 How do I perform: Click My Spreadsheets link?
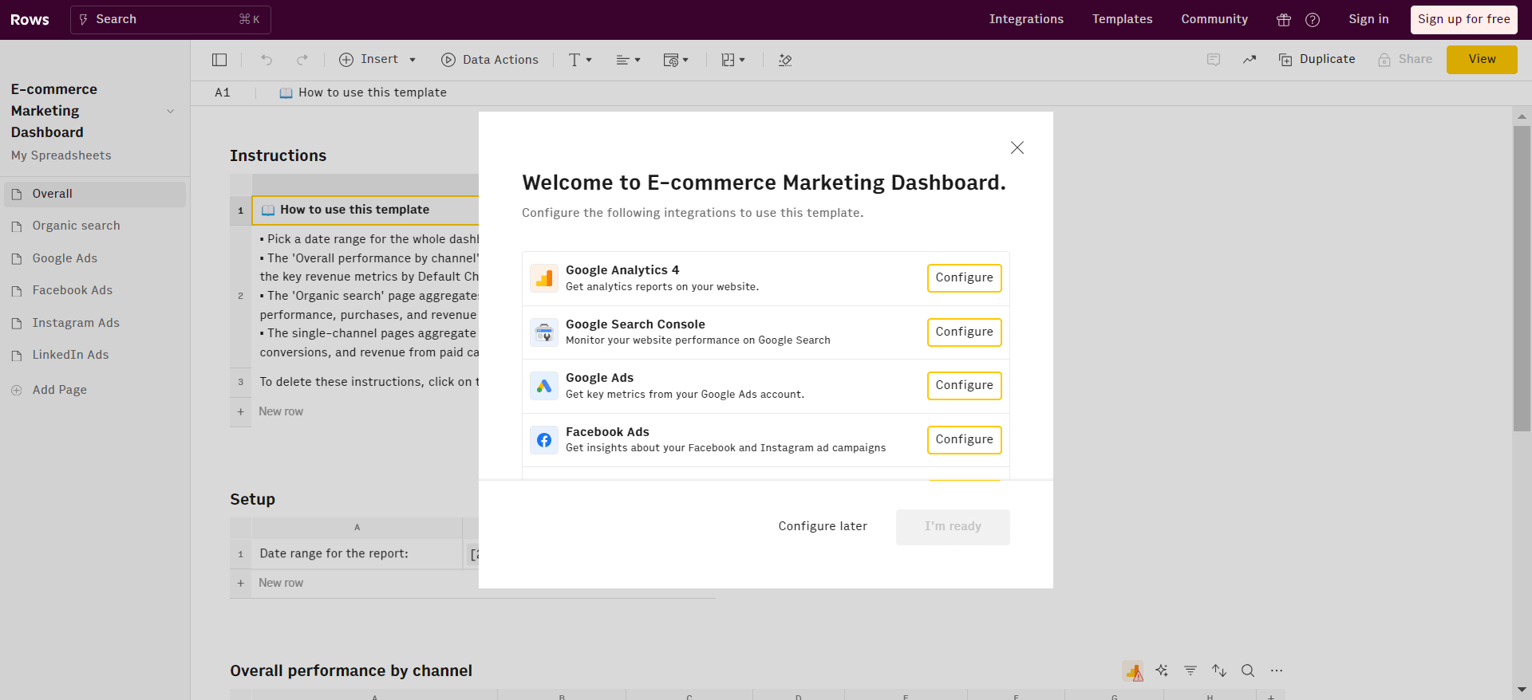click(61, 155)
